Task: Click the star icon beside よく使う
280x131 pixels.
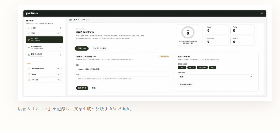Action: pyautogui.click(x=29, y=28)
